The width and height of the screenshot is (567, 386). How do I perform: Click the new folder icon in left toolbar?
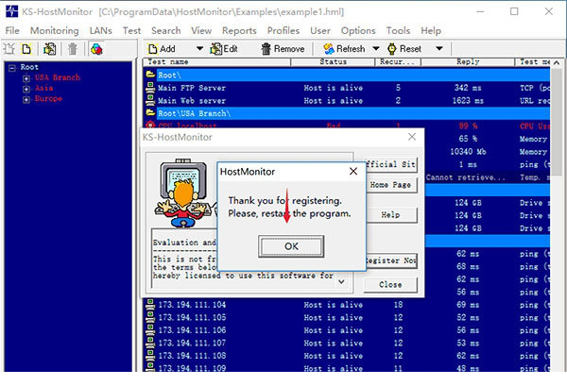click(x=9, y=49)
